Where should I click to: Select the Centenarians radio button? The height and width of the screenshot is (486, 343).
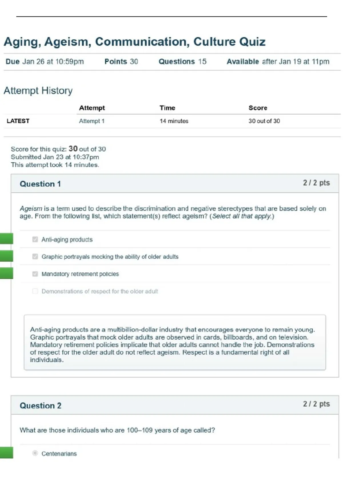point(35,453)
